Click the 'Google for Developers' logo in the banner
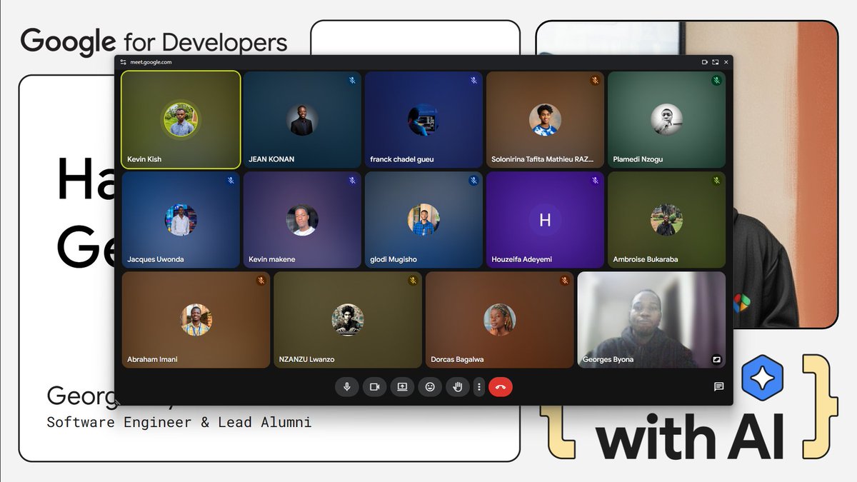 coord(154,41)
